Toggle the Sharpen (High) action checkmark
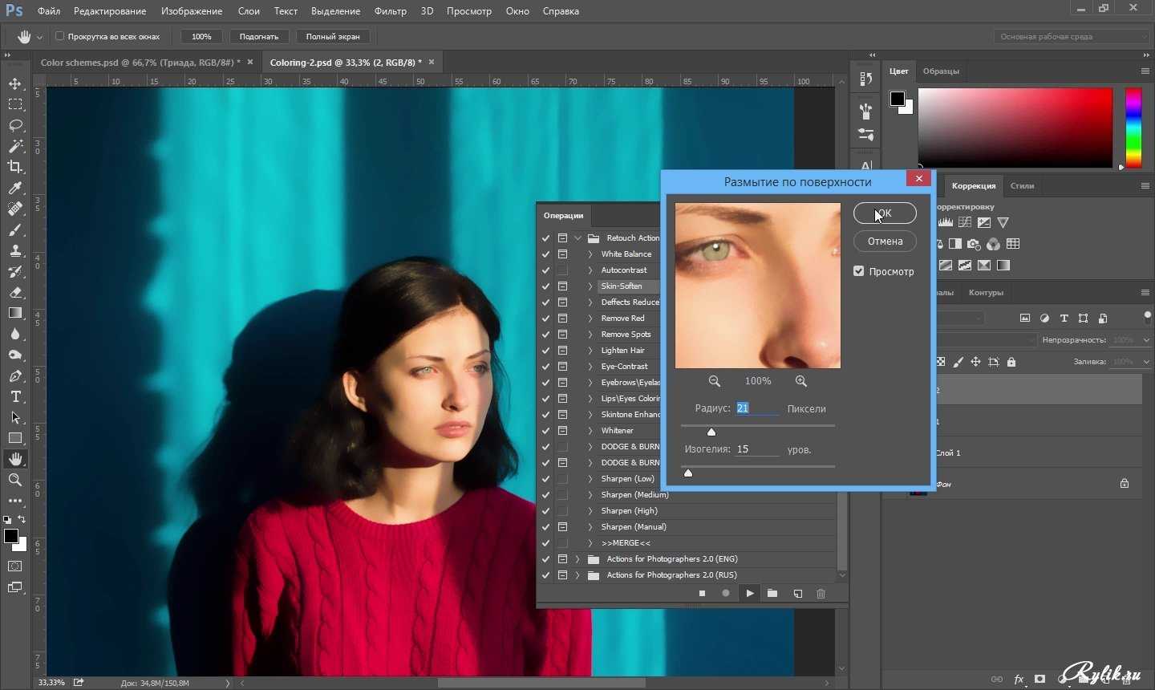Image resolution: width=1155 pixels, height=690 pixels. [546, 511]
